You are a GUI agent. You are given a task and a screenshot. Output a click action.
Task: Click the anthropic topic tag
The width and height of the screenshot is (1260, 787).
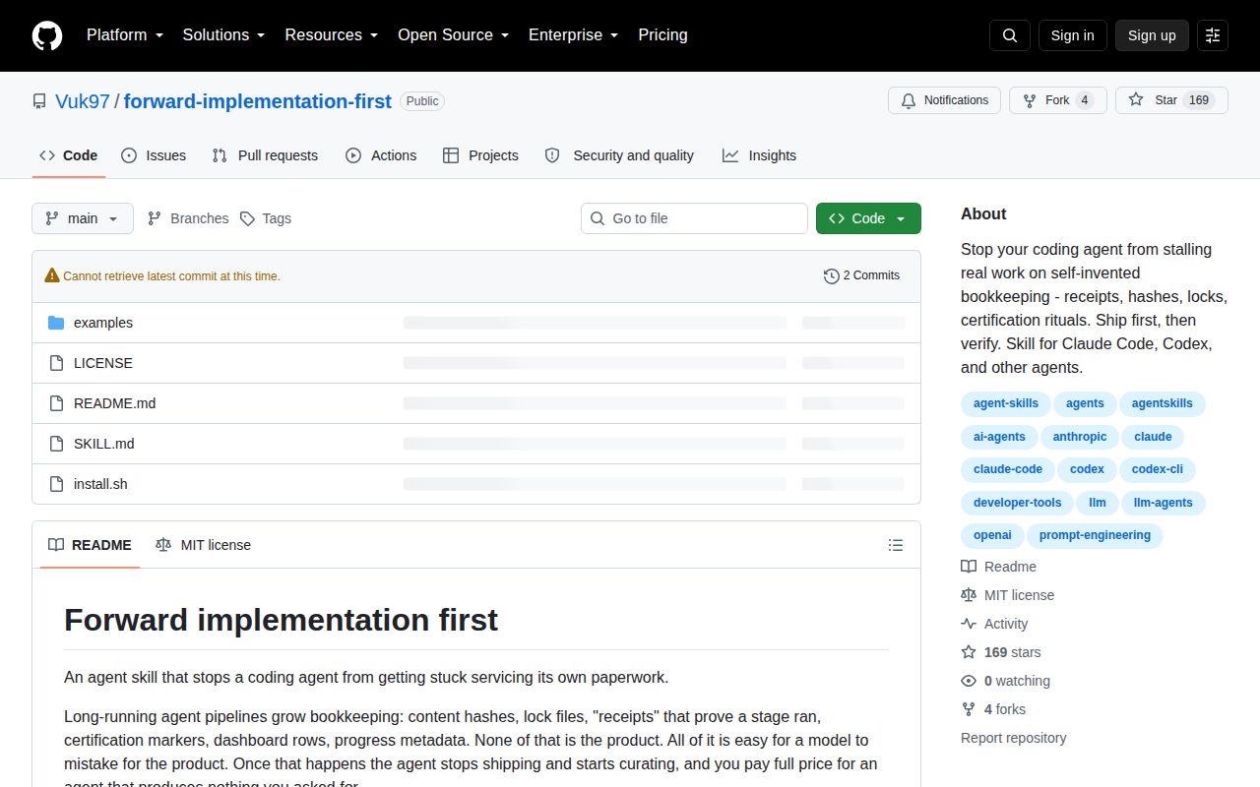tap(1080, 437)
